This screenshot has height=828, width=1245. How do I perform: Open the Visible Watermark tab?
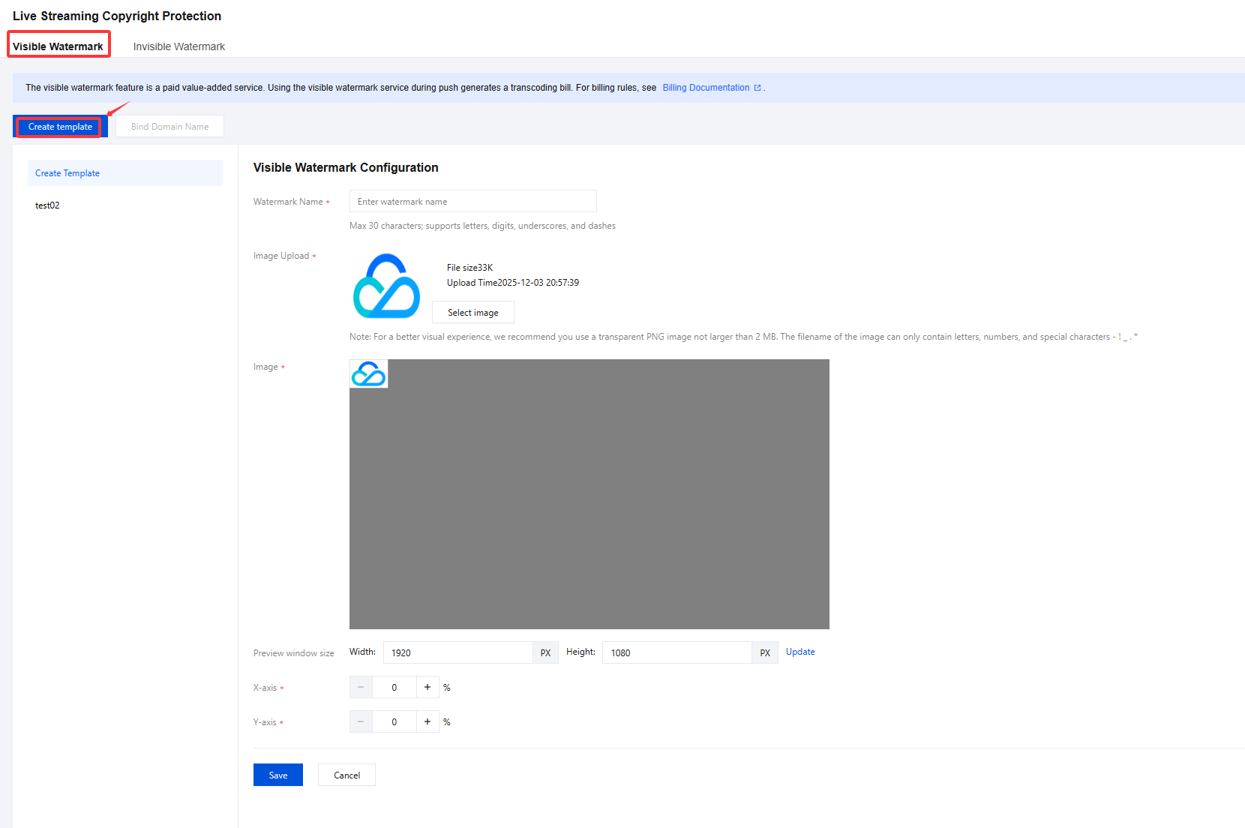click(58, 46)
